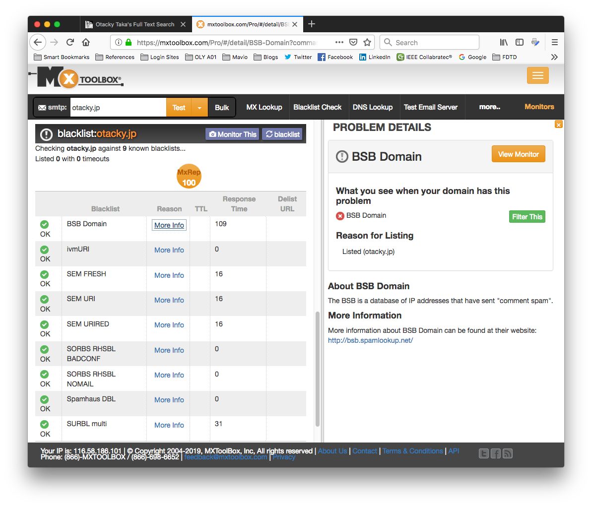The image size is (592, 507).
Task: Open More Info for ivmURI
Action: (x=169, y=251)
